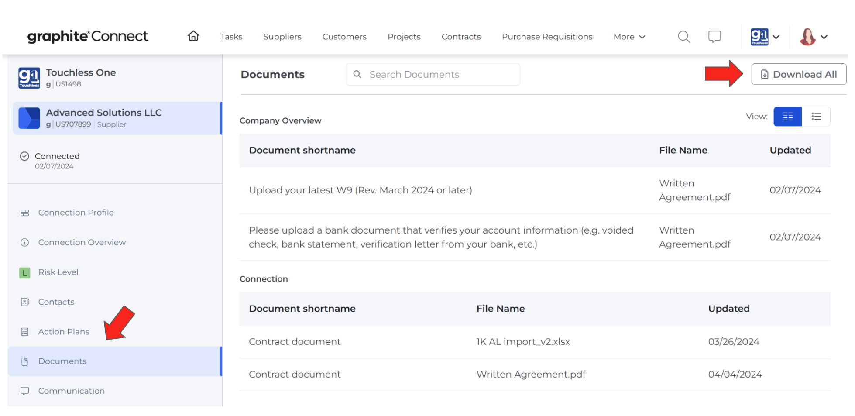The height and width of the screenshot is (416, 855).
Task: Click the Connection section heading
Action: [264, 279]
